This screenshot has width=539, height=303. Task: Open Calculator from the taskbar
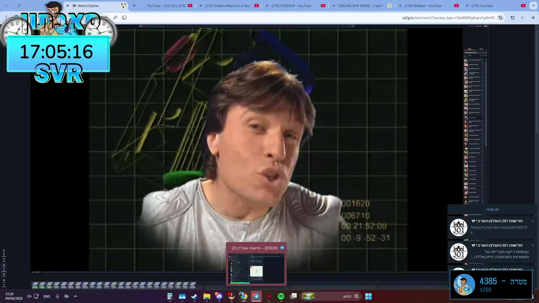(170, 296)
